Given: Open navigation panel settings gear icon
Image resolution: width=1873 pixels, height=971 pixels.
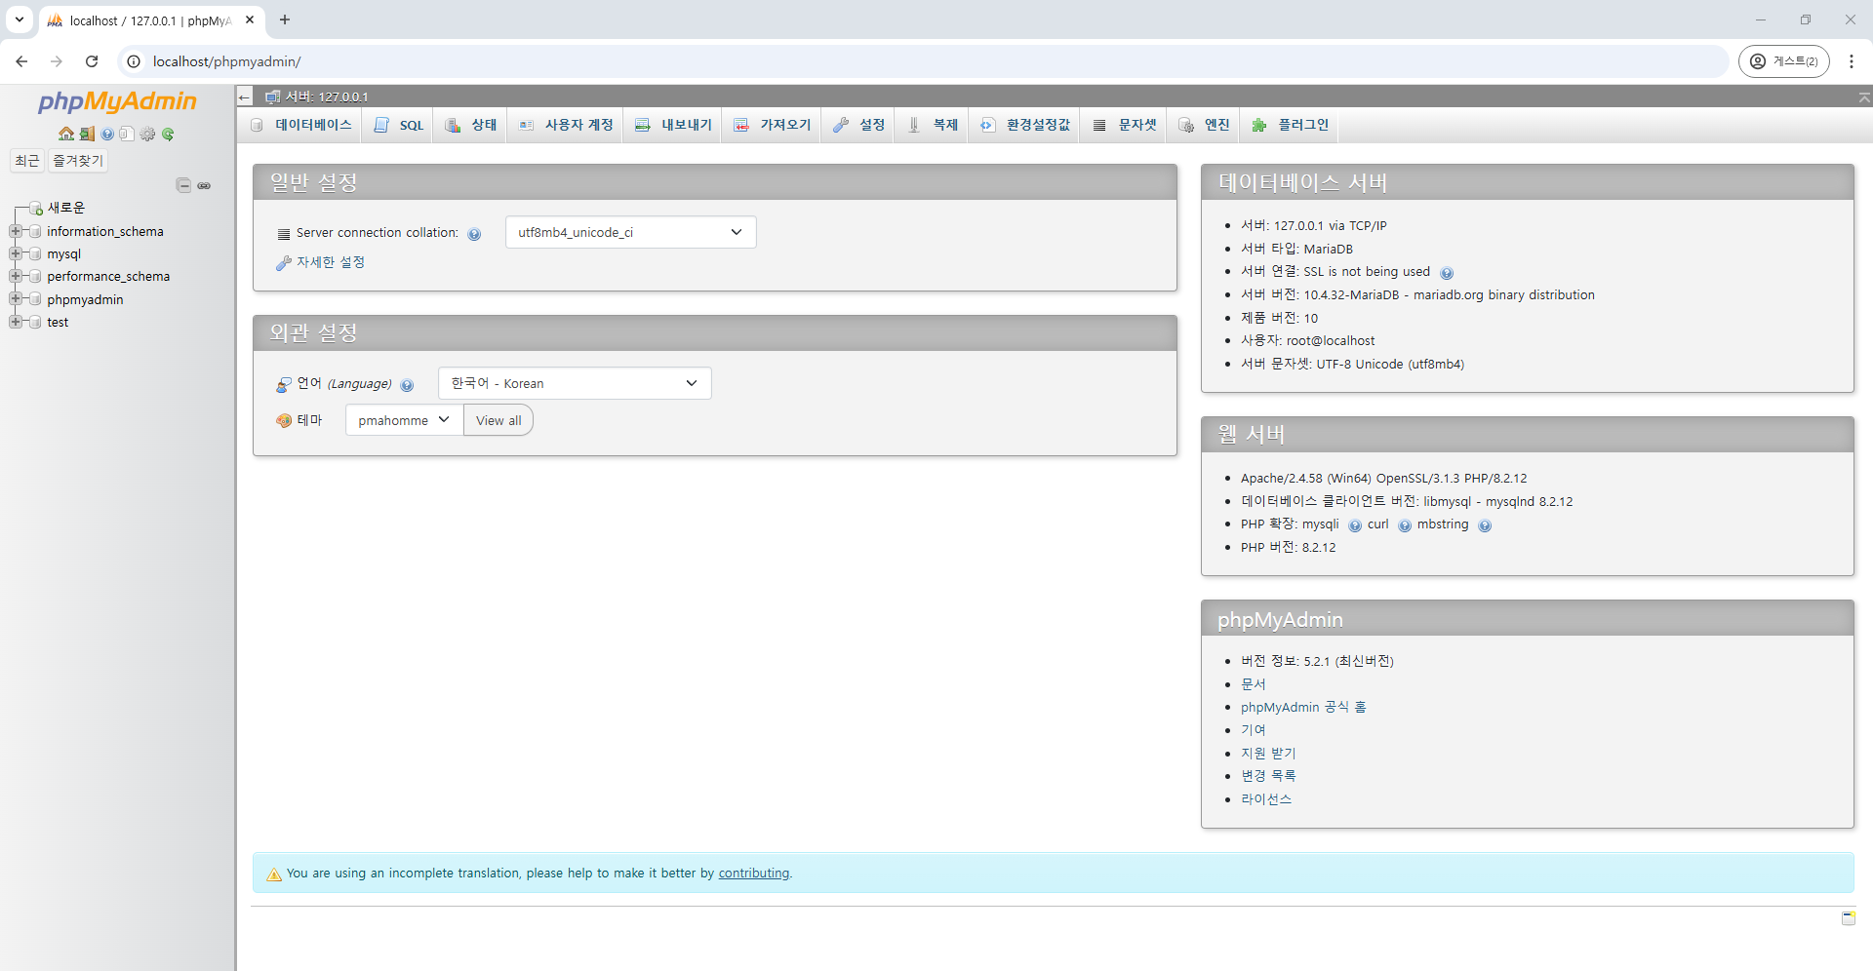Looking at the screenshot, I should click(x=147, y=134).
